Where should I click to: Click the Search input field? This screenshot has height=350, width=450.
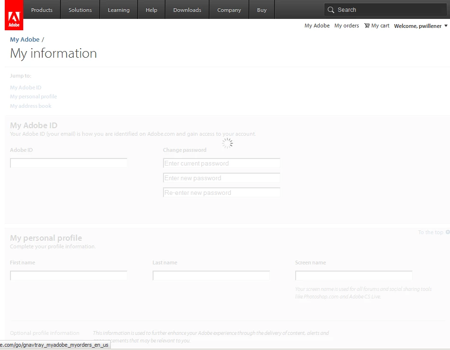pyautogui.click(x=386, y=10)
